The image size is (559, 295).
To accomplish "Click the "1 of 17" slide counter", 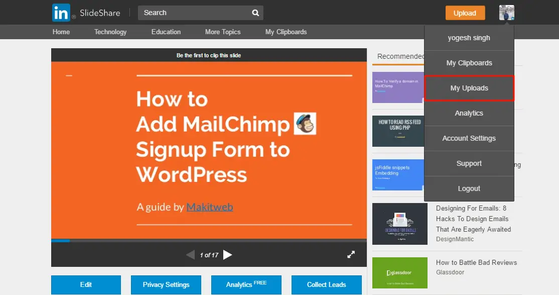I will point(209,255).
